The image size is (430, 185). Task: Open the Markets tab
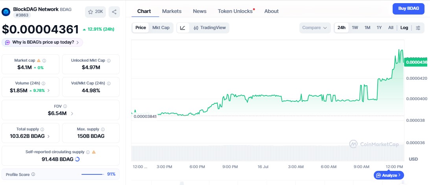click(172, 11)
